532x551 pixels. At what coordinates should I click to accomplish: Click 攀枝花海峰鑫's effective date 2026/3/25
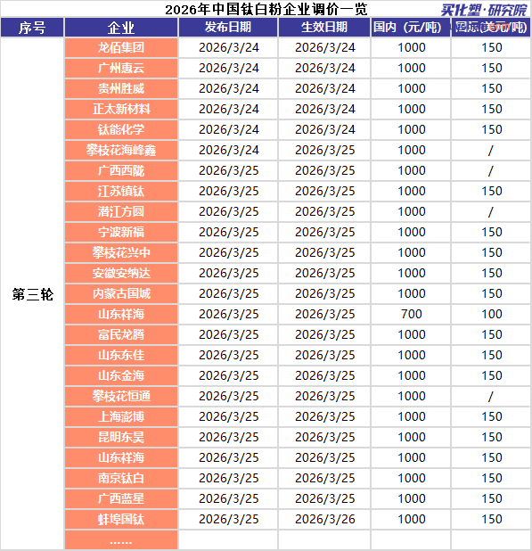(x=325, y=150)
